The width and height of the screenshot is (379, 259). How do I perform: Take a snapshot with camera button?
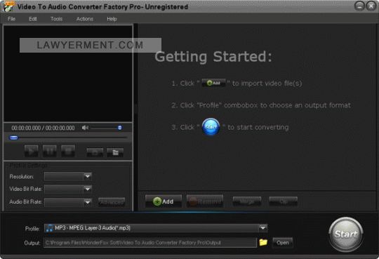tap(95, 152)
